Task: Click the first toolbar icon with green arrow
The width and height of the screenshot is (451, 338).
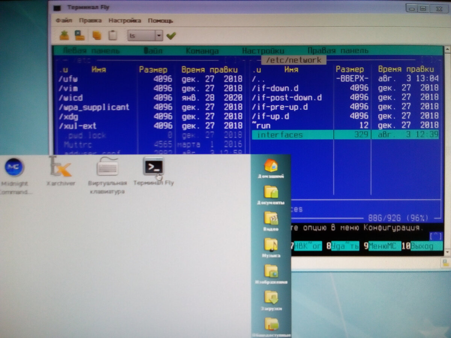Action: point(64,36)
